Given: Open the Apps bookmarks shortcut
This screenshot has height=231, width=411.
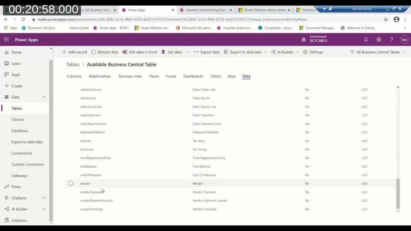Looking at the screenshot, I should tap(11, 28).
